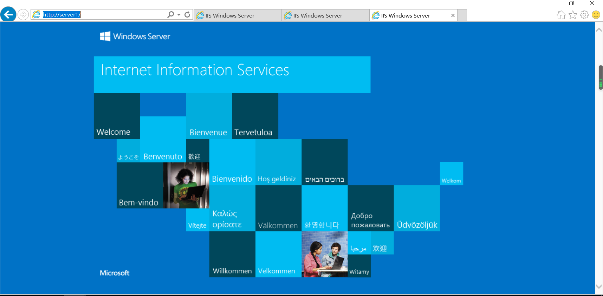Click the vertical scrollbar up arrow
This screenshot has height=296, width=603.
pos(599,30)
